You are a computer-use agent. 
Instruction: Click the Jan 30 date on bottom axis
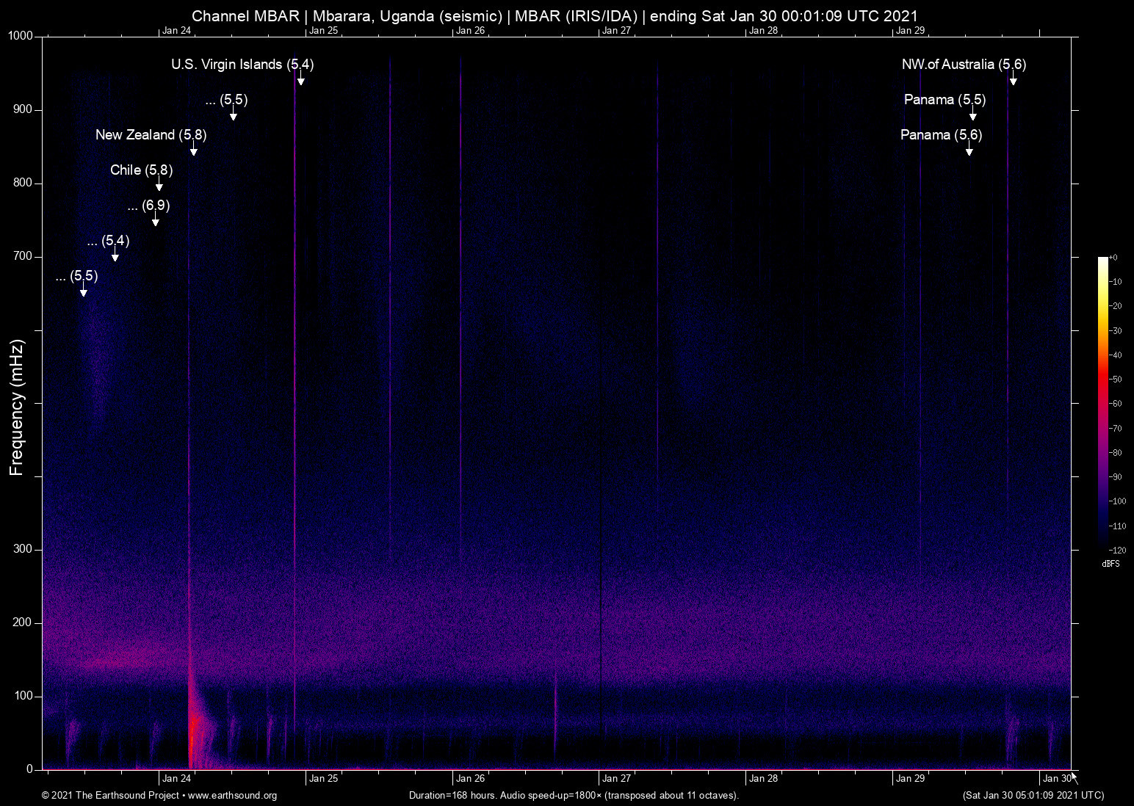tap(1056, 778)
